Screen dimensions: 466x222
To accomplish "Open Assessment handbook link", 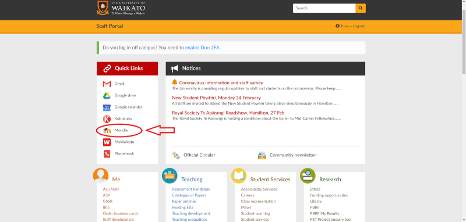I will click(x=191, y=189).
